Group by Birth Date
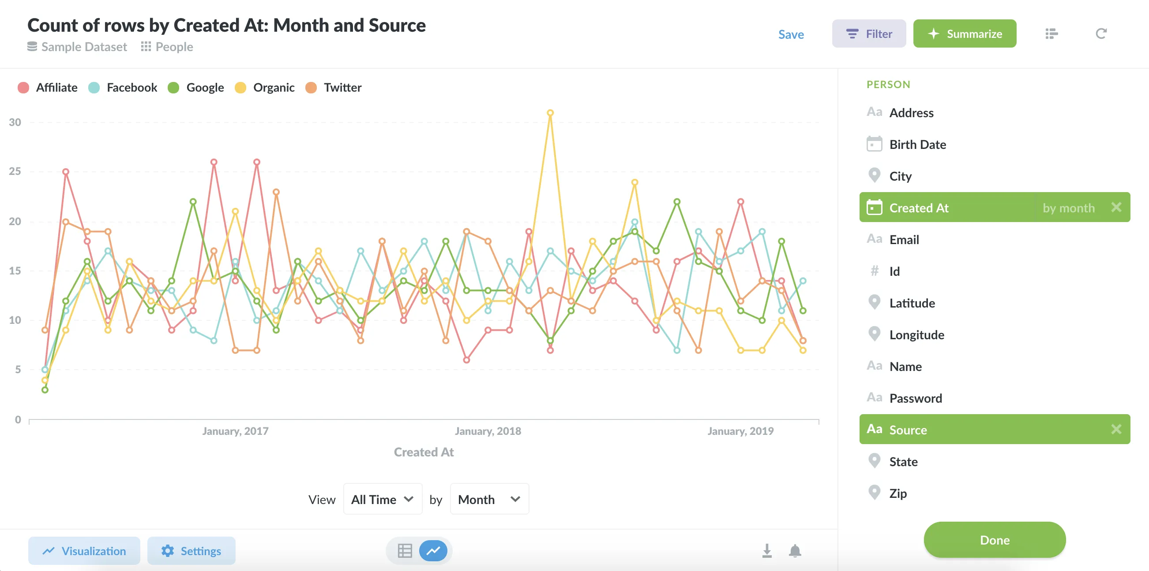The height and width of the screenshot is (571, 1149). click(x=995, y=145)
